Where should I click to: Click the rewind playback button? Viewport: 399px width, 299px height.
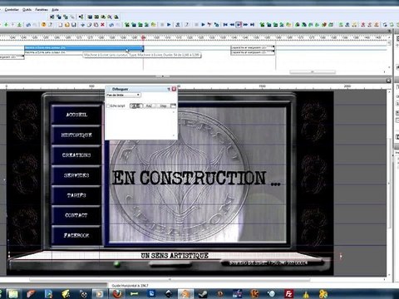[x=232, y=25]
